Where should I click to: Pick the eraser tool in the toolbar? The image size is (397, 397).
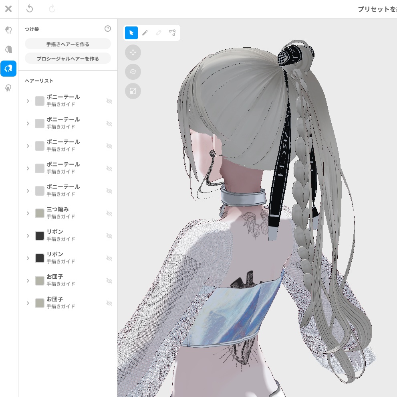pyautogui.click(x=159, y=33)
